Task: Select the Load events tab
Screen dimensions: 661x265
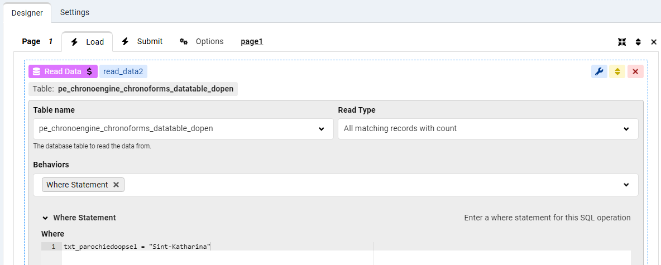Action: (87, 42)
